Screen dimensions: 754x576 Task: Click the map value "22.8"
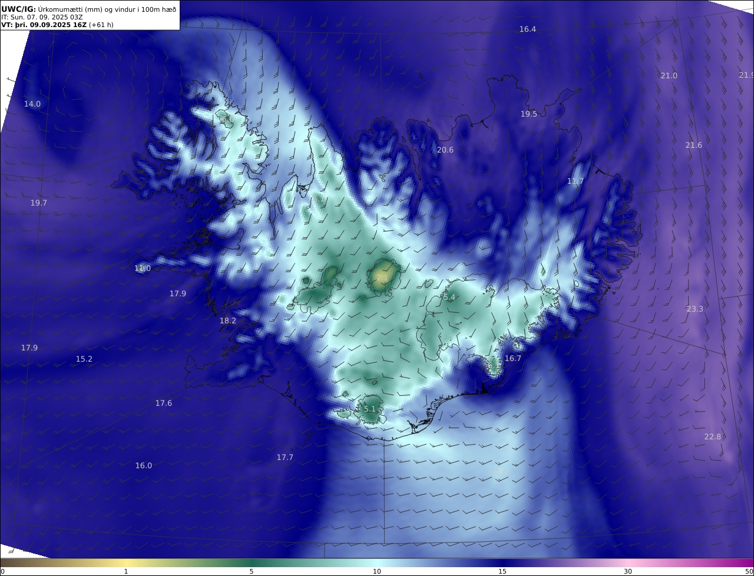pyautogui.click(x=713, y=437)
